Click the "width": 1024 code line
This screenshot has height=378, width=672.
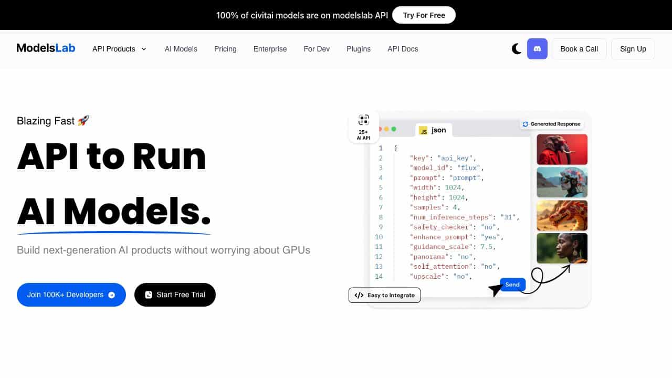(437, 187)
